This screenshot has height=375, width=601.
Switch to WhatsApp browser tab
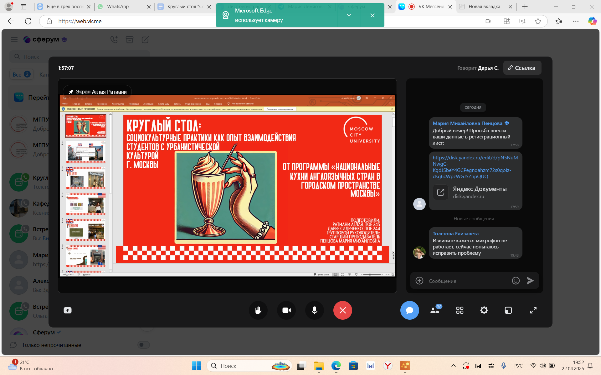coord(118,7)
